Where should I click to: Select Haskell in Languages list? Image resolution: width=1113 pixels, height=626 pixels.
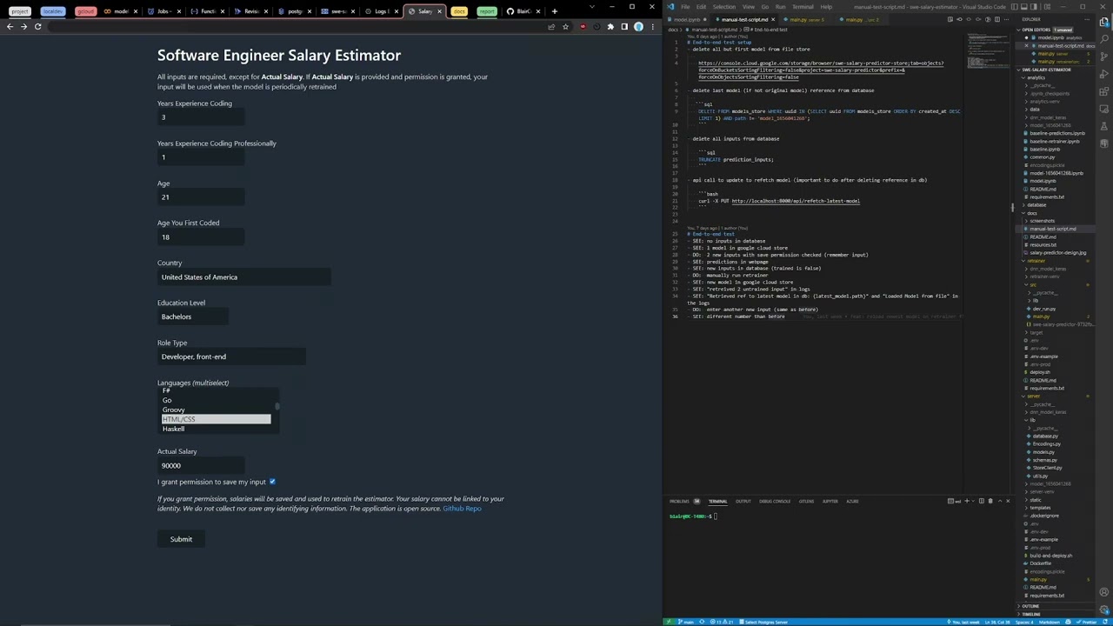[216, 429]
